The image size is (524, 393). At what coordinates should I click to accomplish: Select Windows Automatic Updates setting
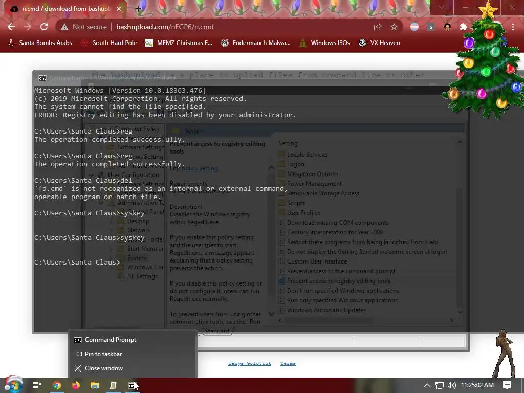coord(326,310)
